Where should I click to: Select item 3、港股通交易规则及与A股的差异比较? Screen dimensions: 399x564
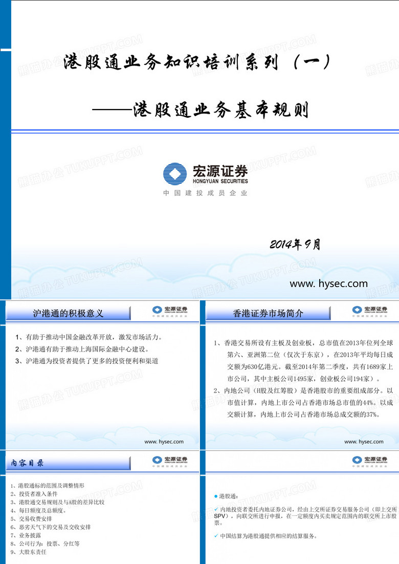tap(57, 502)
